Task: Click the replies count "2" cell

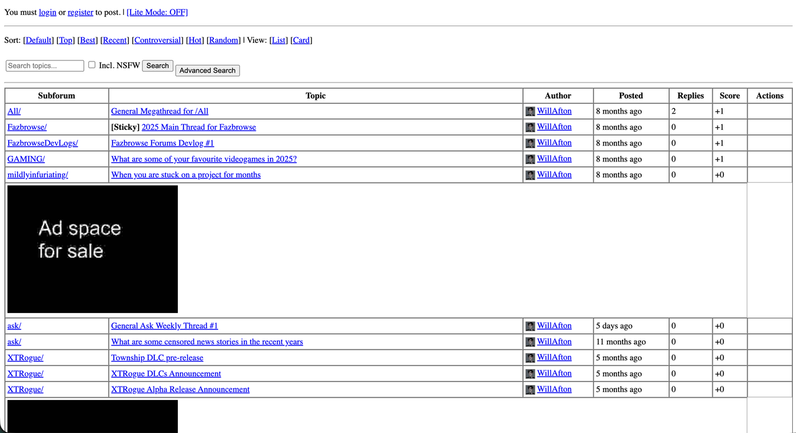Action: (690, 111)
